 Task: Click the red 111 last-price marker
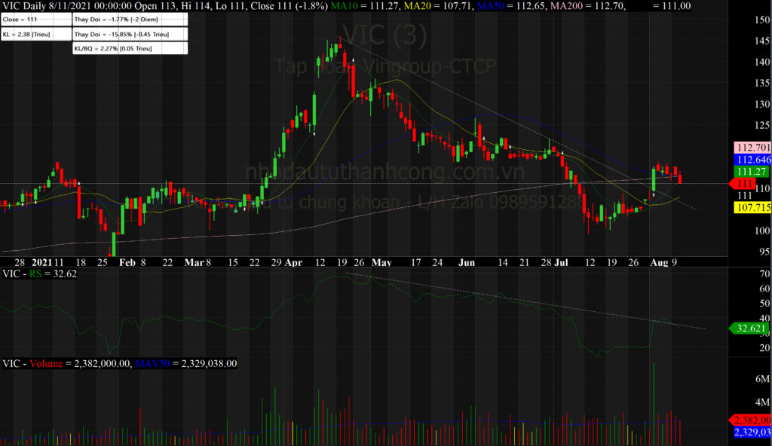point(745,183)
